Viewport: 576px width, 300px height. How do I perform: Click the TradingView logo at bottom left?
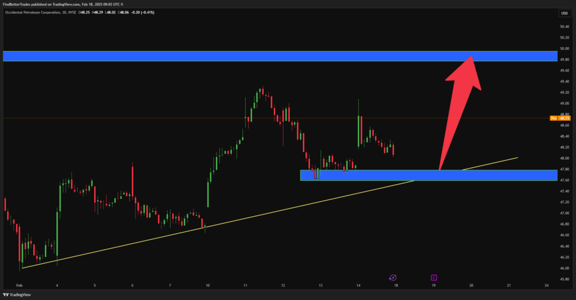point(17,294)
